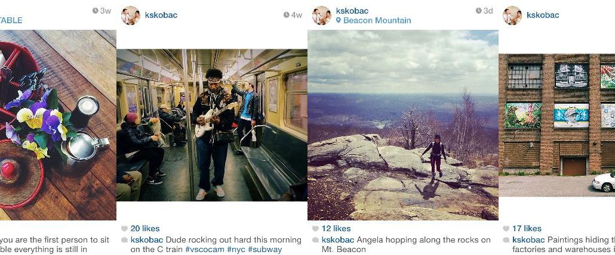Click kskobac avatar above the brick building photo
The height and width of the screenshot is (255, 615).
click(x=513, y=15)
